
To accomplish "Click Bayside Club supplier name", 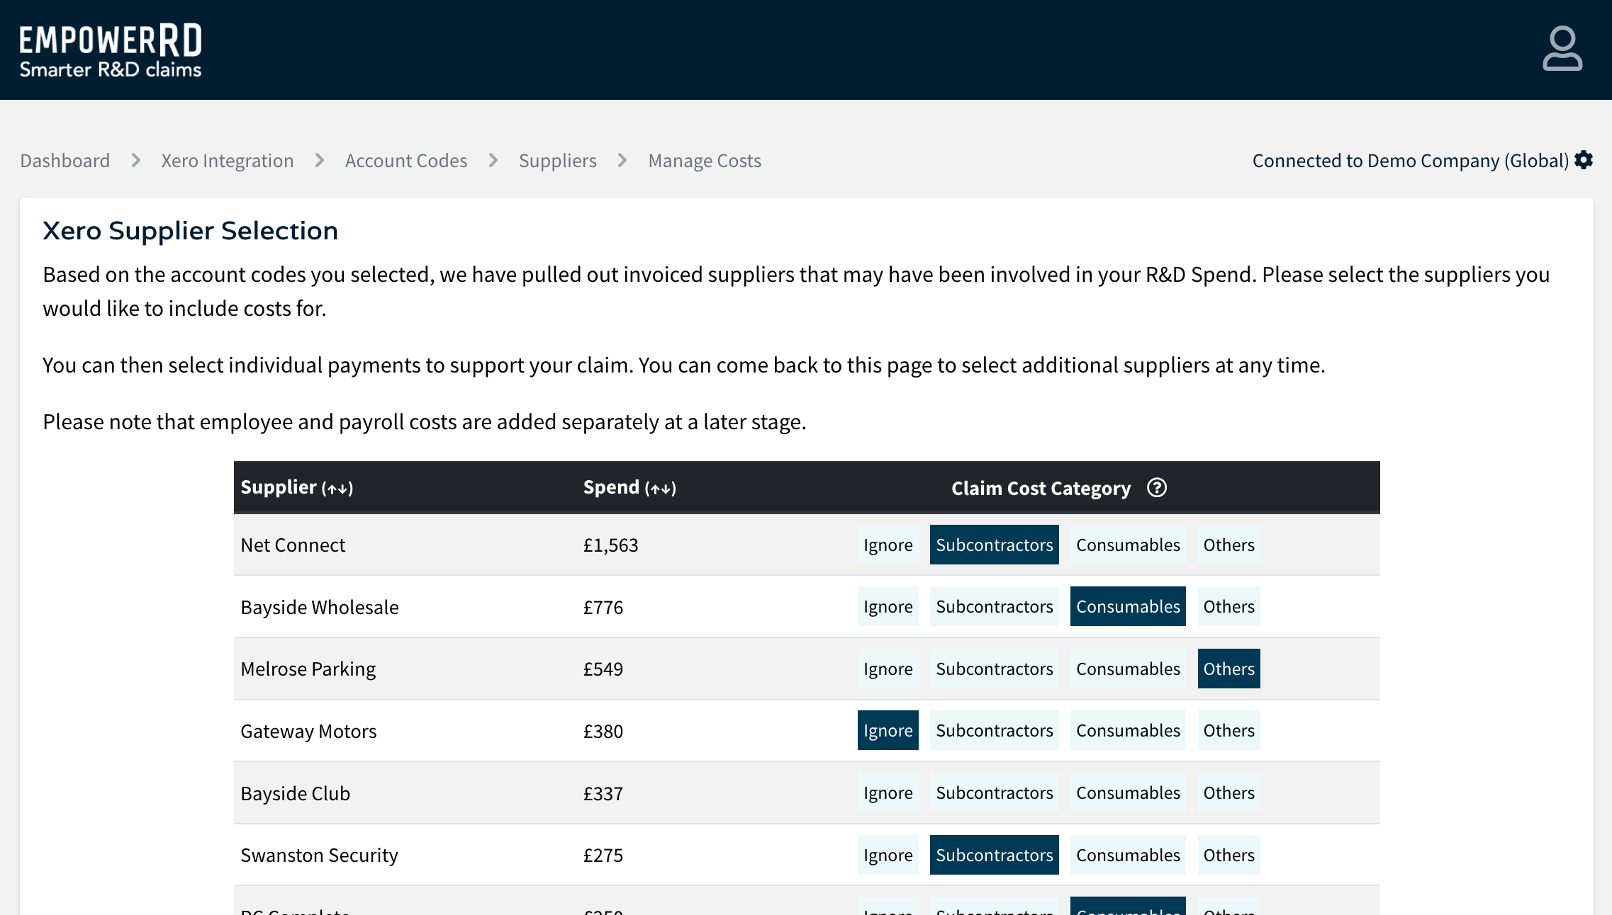I will (x=296, y=793).
